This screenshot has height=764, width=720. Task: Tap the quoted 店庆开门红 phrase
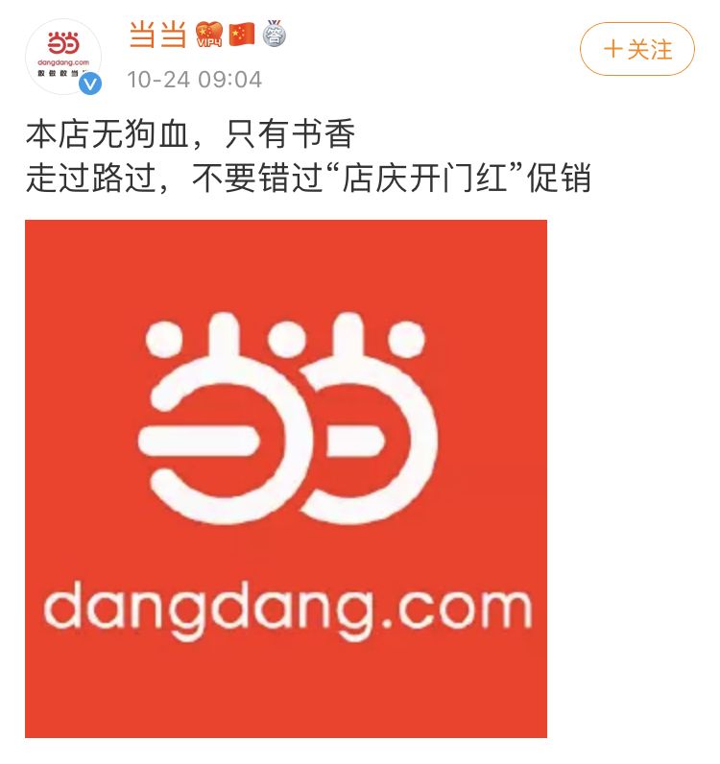tap(423, 178)
